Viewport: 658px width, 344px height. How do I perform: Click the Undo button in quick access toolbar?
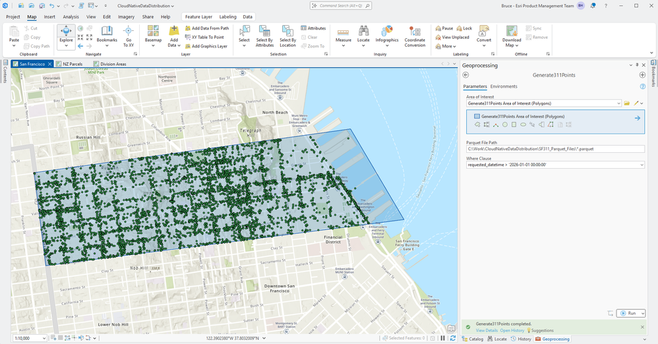pyautogui.click(x=51, y=6)
